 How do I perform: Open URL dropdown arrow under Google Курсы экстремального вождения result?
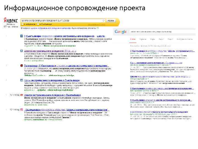pos(170,65)
